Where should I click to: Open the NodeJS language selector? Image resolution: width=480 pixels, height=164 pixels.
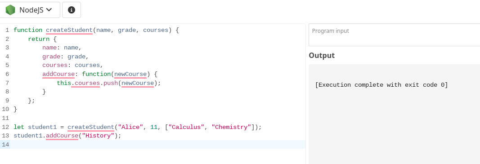tap(30, 10)
